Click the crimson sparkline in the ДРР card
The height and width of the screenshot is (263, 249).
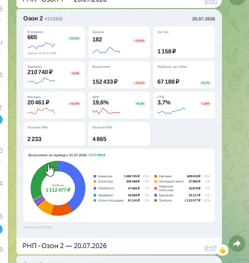106,111
